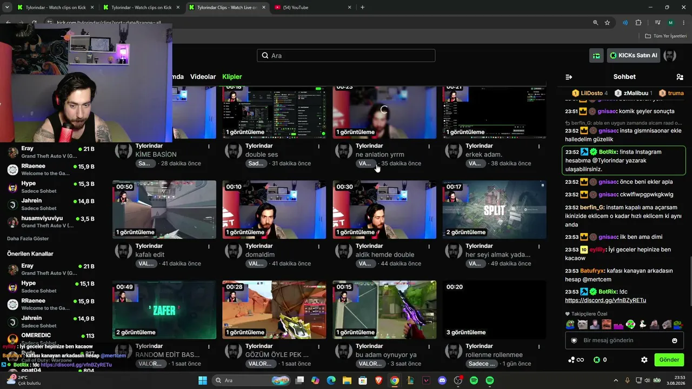Click the KICKs balance coin icon
Image resolution: width=692 pixels, height=389 pixels.
597,360
